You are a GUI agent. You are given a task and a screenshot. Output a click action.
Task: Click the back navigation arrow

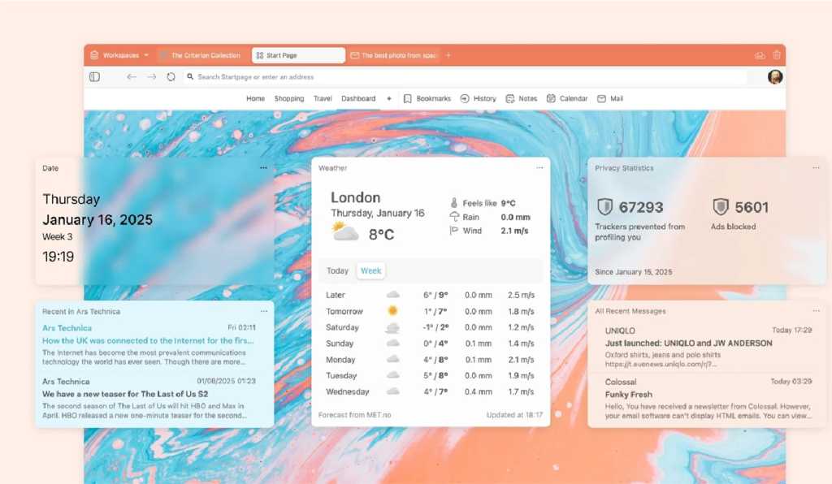pyautogui.click(x=130, y=77)
